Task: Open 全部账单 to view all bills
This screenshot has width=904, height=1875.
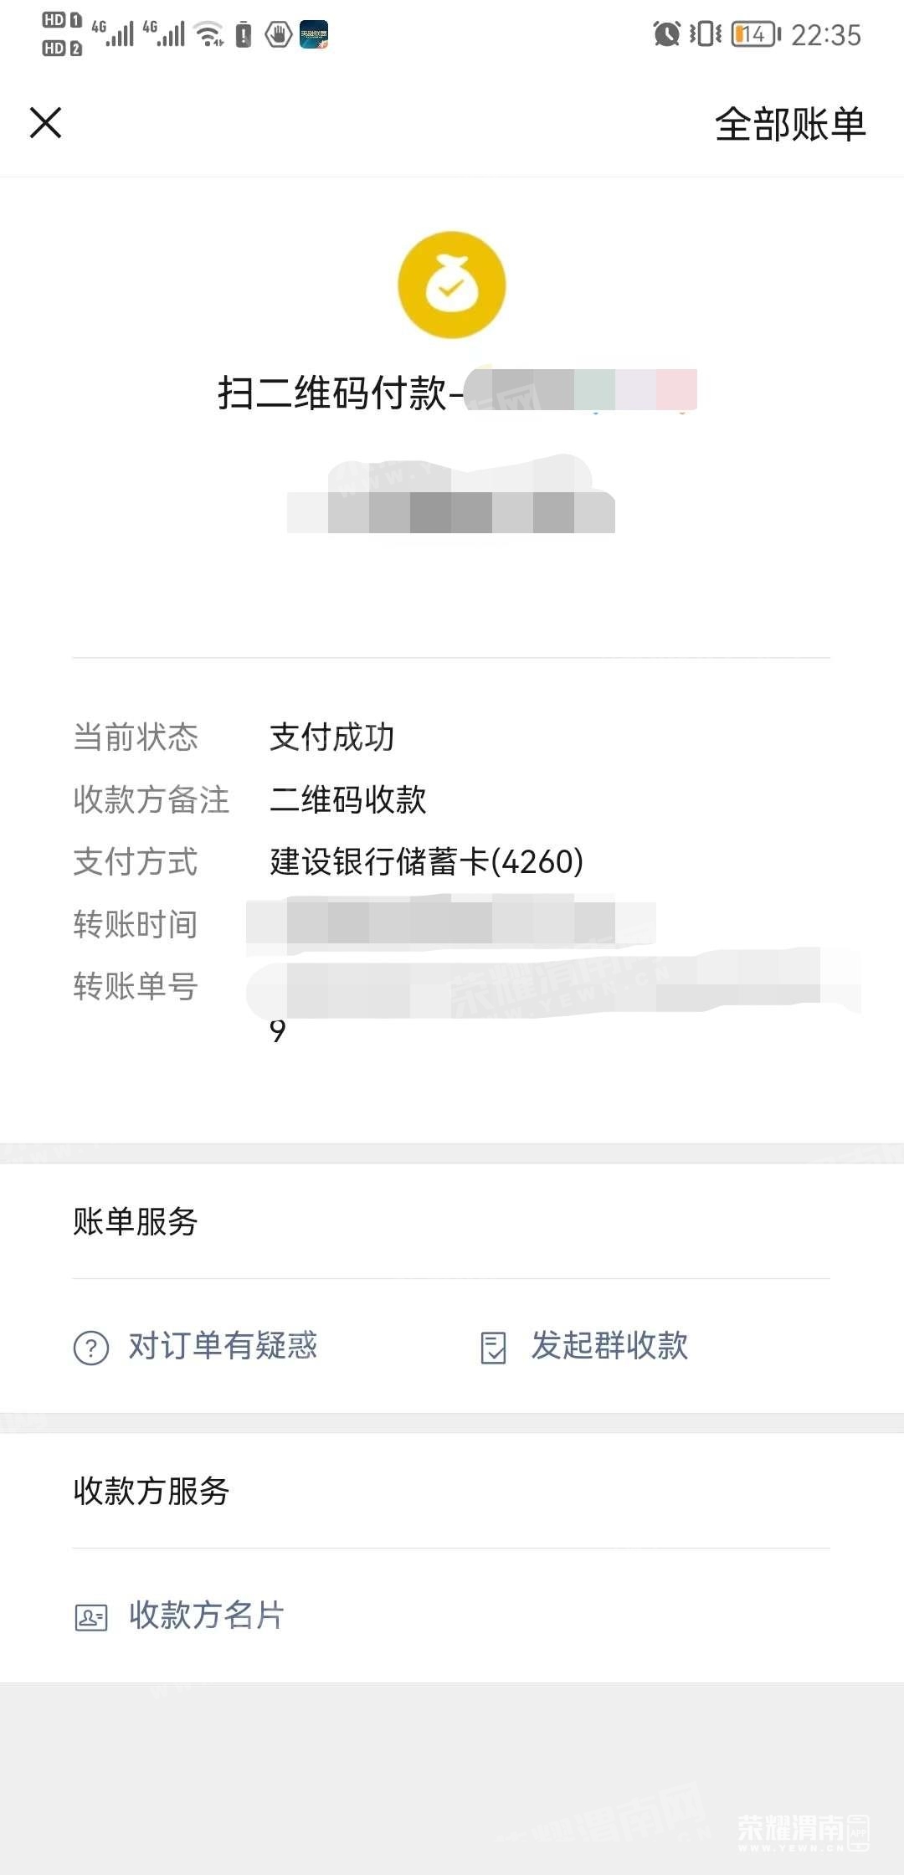Action: pyautogui.click(x=789, y=125)
